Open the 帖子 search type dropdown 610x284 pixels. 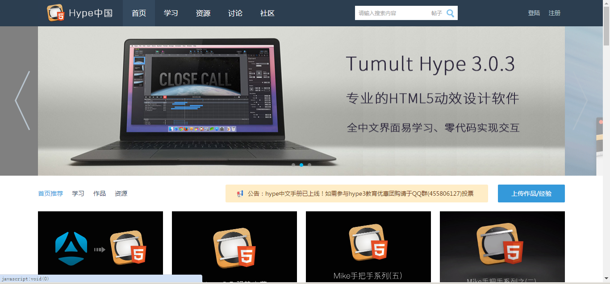[x=436, y=13]
